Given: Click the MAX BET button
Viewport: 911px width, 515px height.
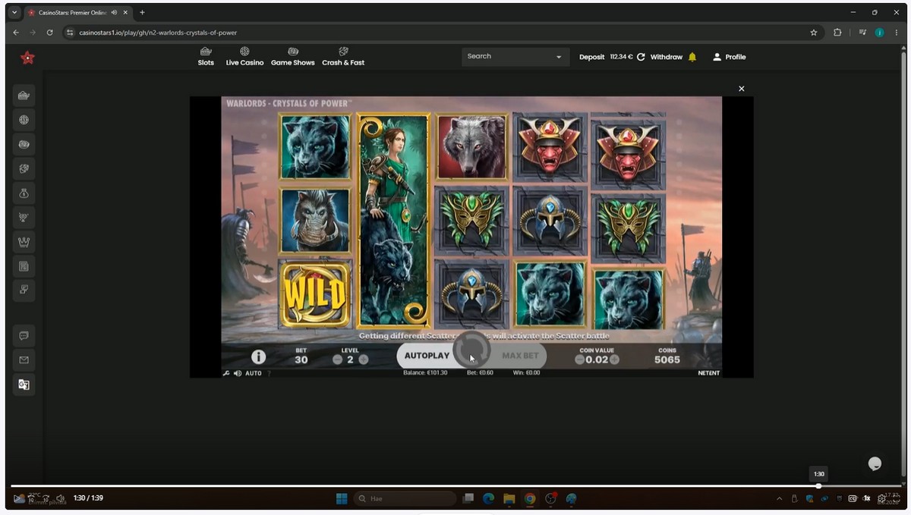Looking at the screenshot, I should (x=520, y=356).
